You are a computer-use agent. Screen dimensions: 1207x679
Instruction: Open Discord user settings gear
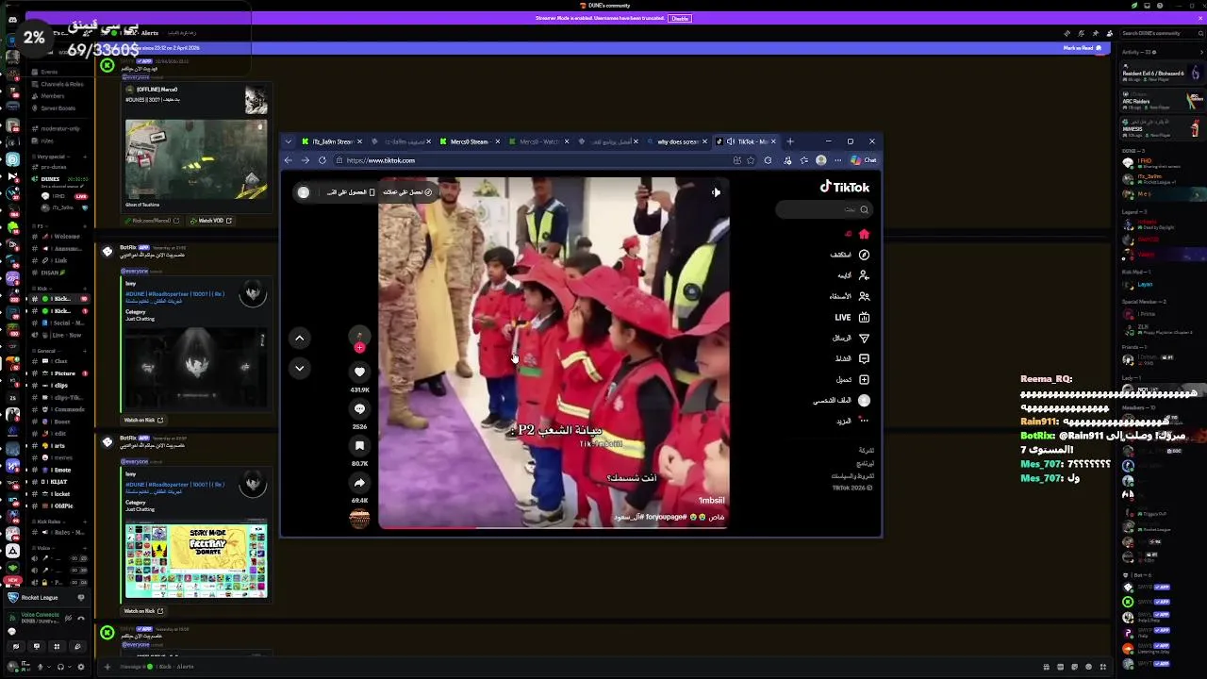click(80, 667)
